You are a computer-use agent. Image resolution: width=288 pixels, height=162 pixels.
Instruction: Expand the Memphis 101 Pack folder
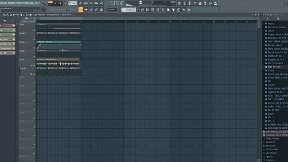coord(277,38)
